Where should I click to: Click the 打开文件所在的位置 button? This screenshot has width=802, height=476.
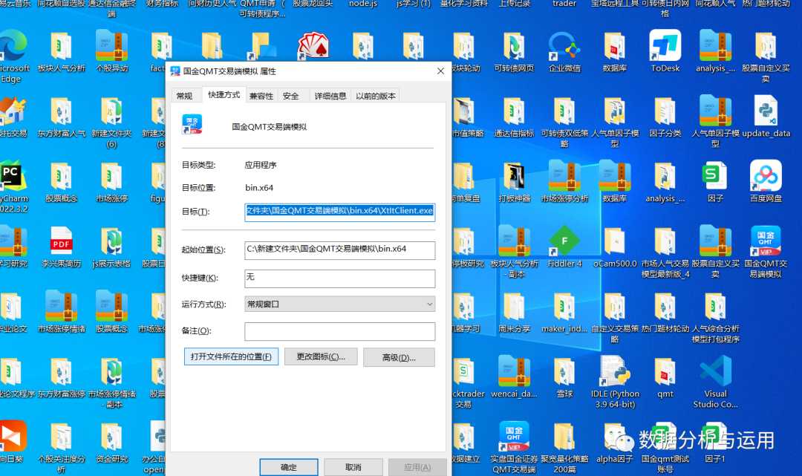click(231, 357)
